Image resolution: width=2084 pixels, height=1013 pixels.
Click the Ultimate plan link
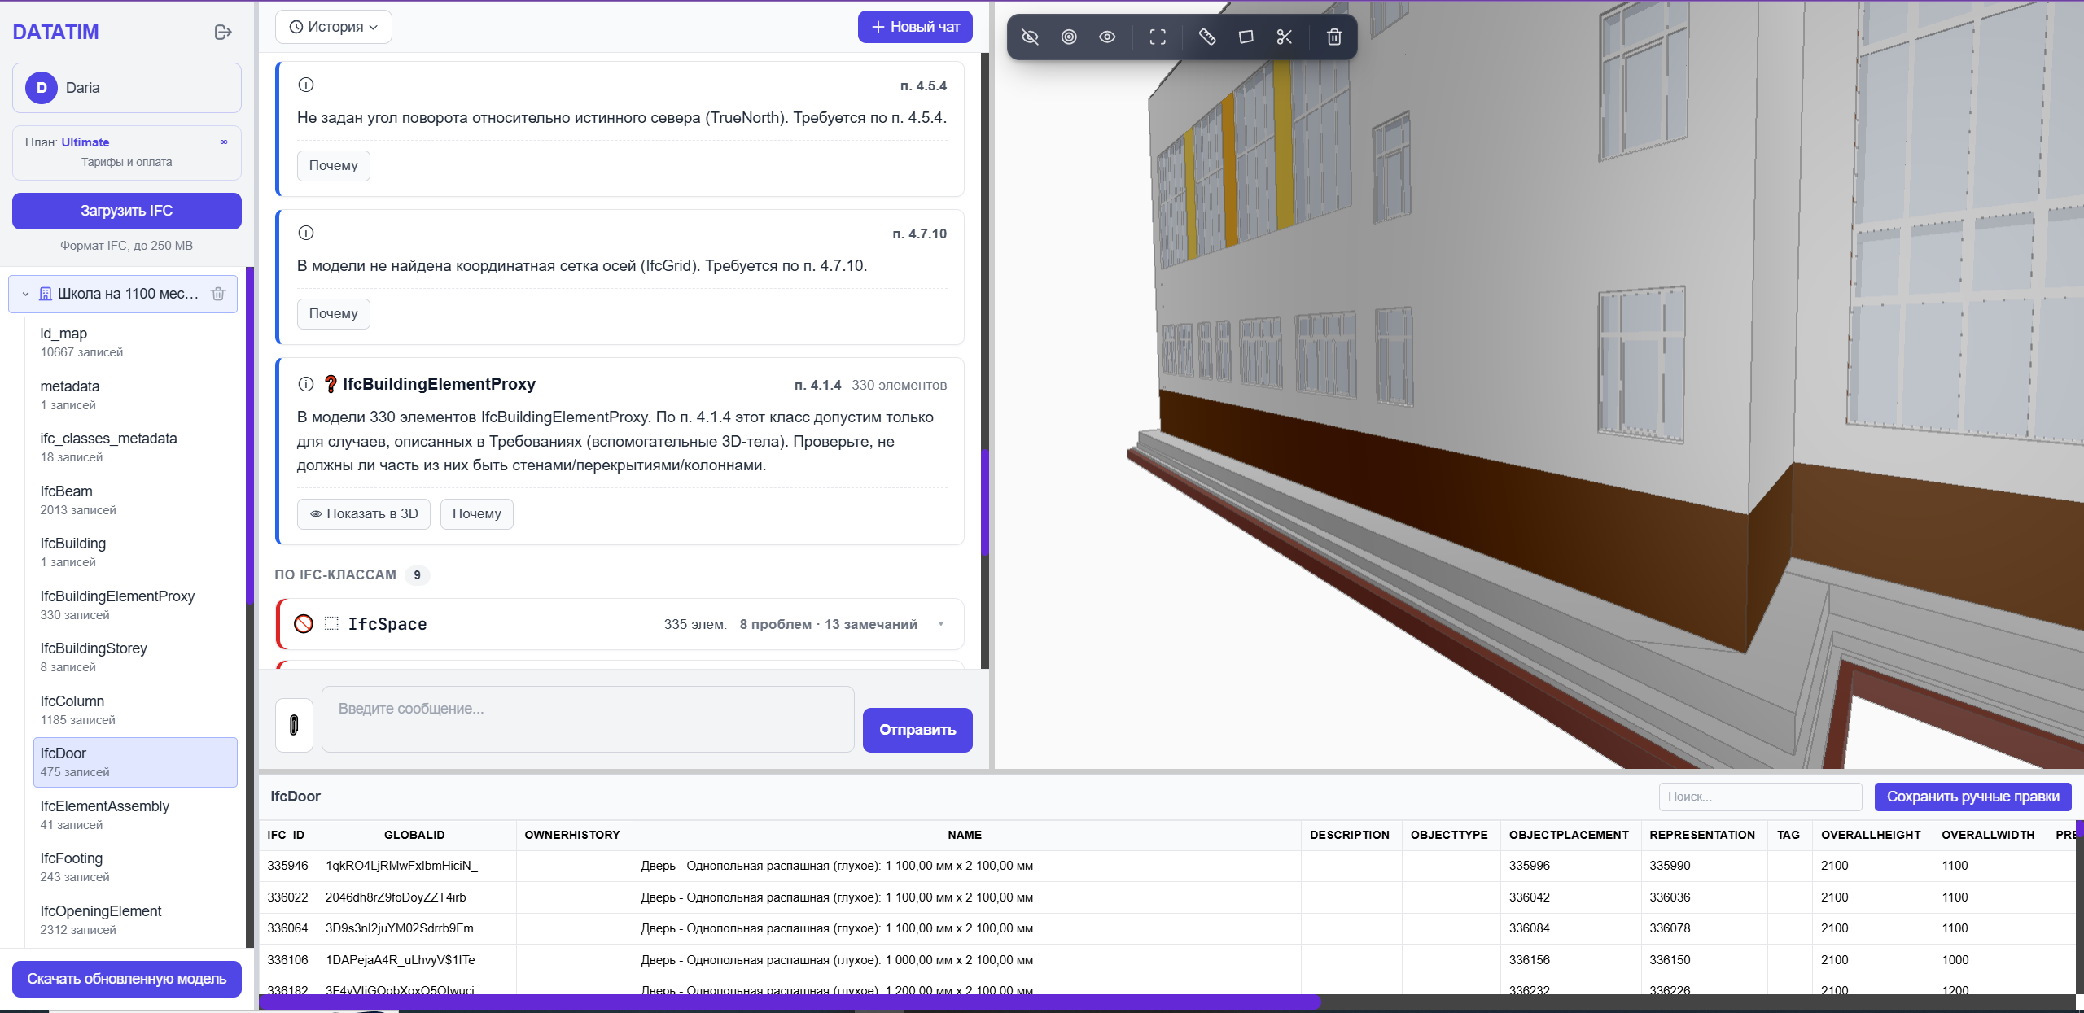click(x=85, y=142)
